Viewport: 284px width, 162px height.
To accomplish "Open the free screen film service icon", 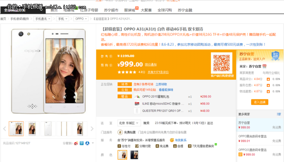I will tap(120, 132).
